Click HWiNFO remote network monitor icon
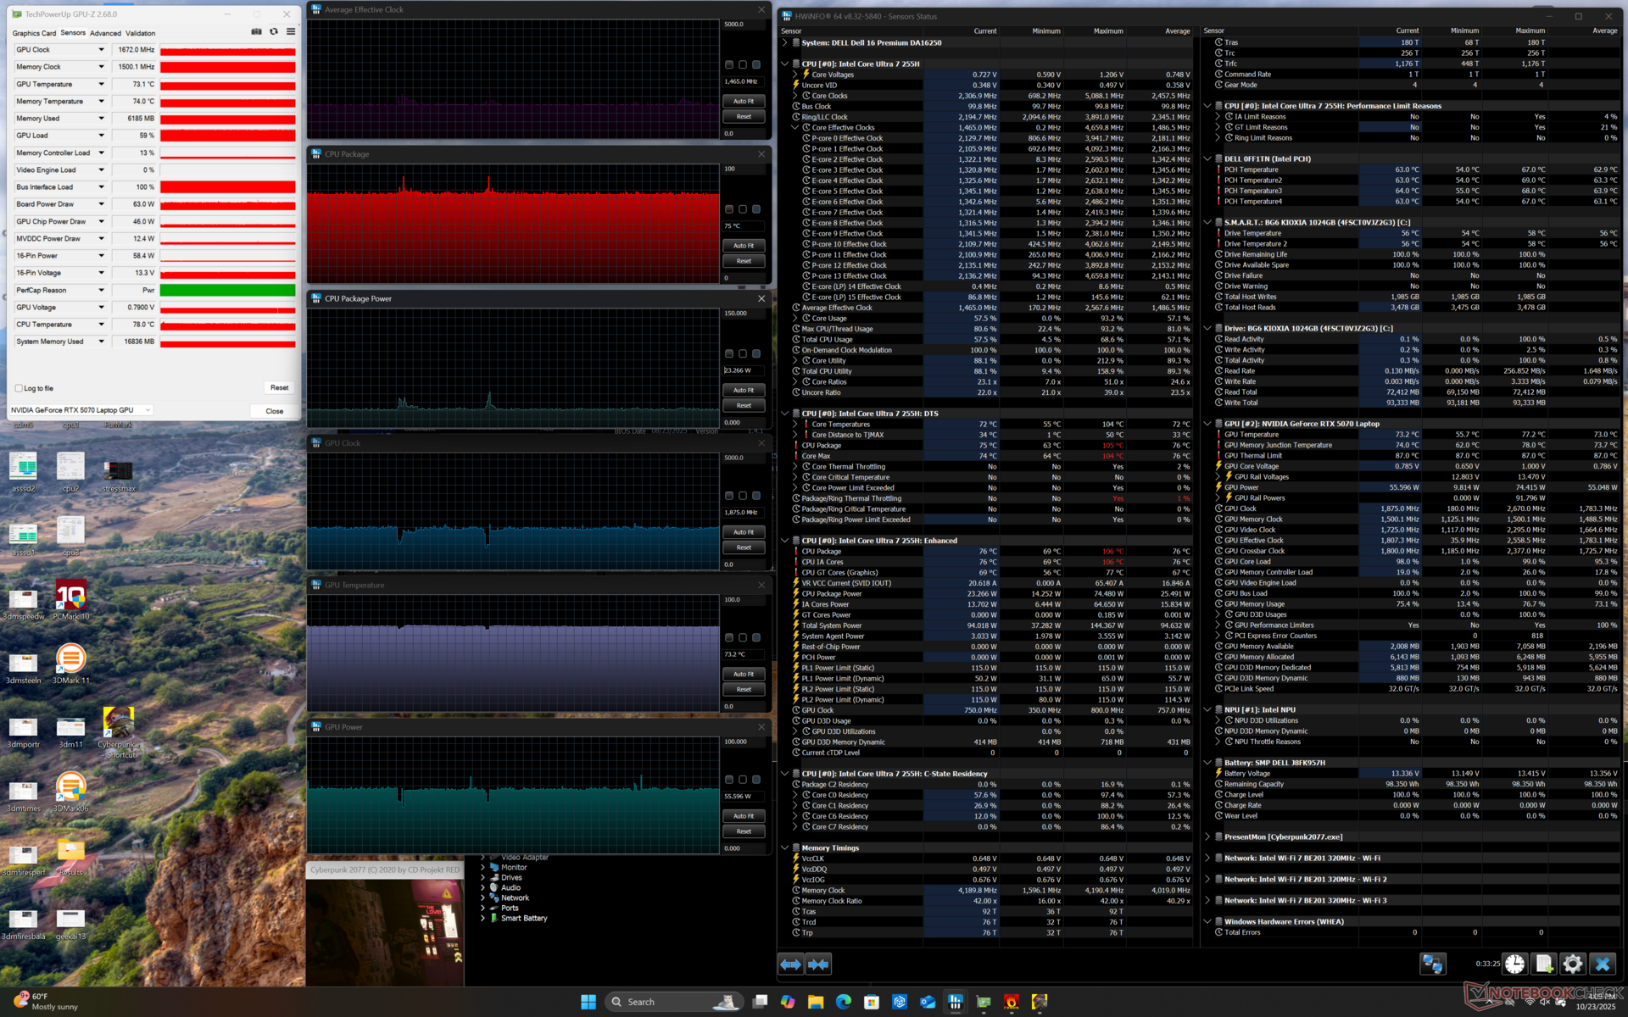The height and width of the screenshot is (1017, 1628). 1433,964
